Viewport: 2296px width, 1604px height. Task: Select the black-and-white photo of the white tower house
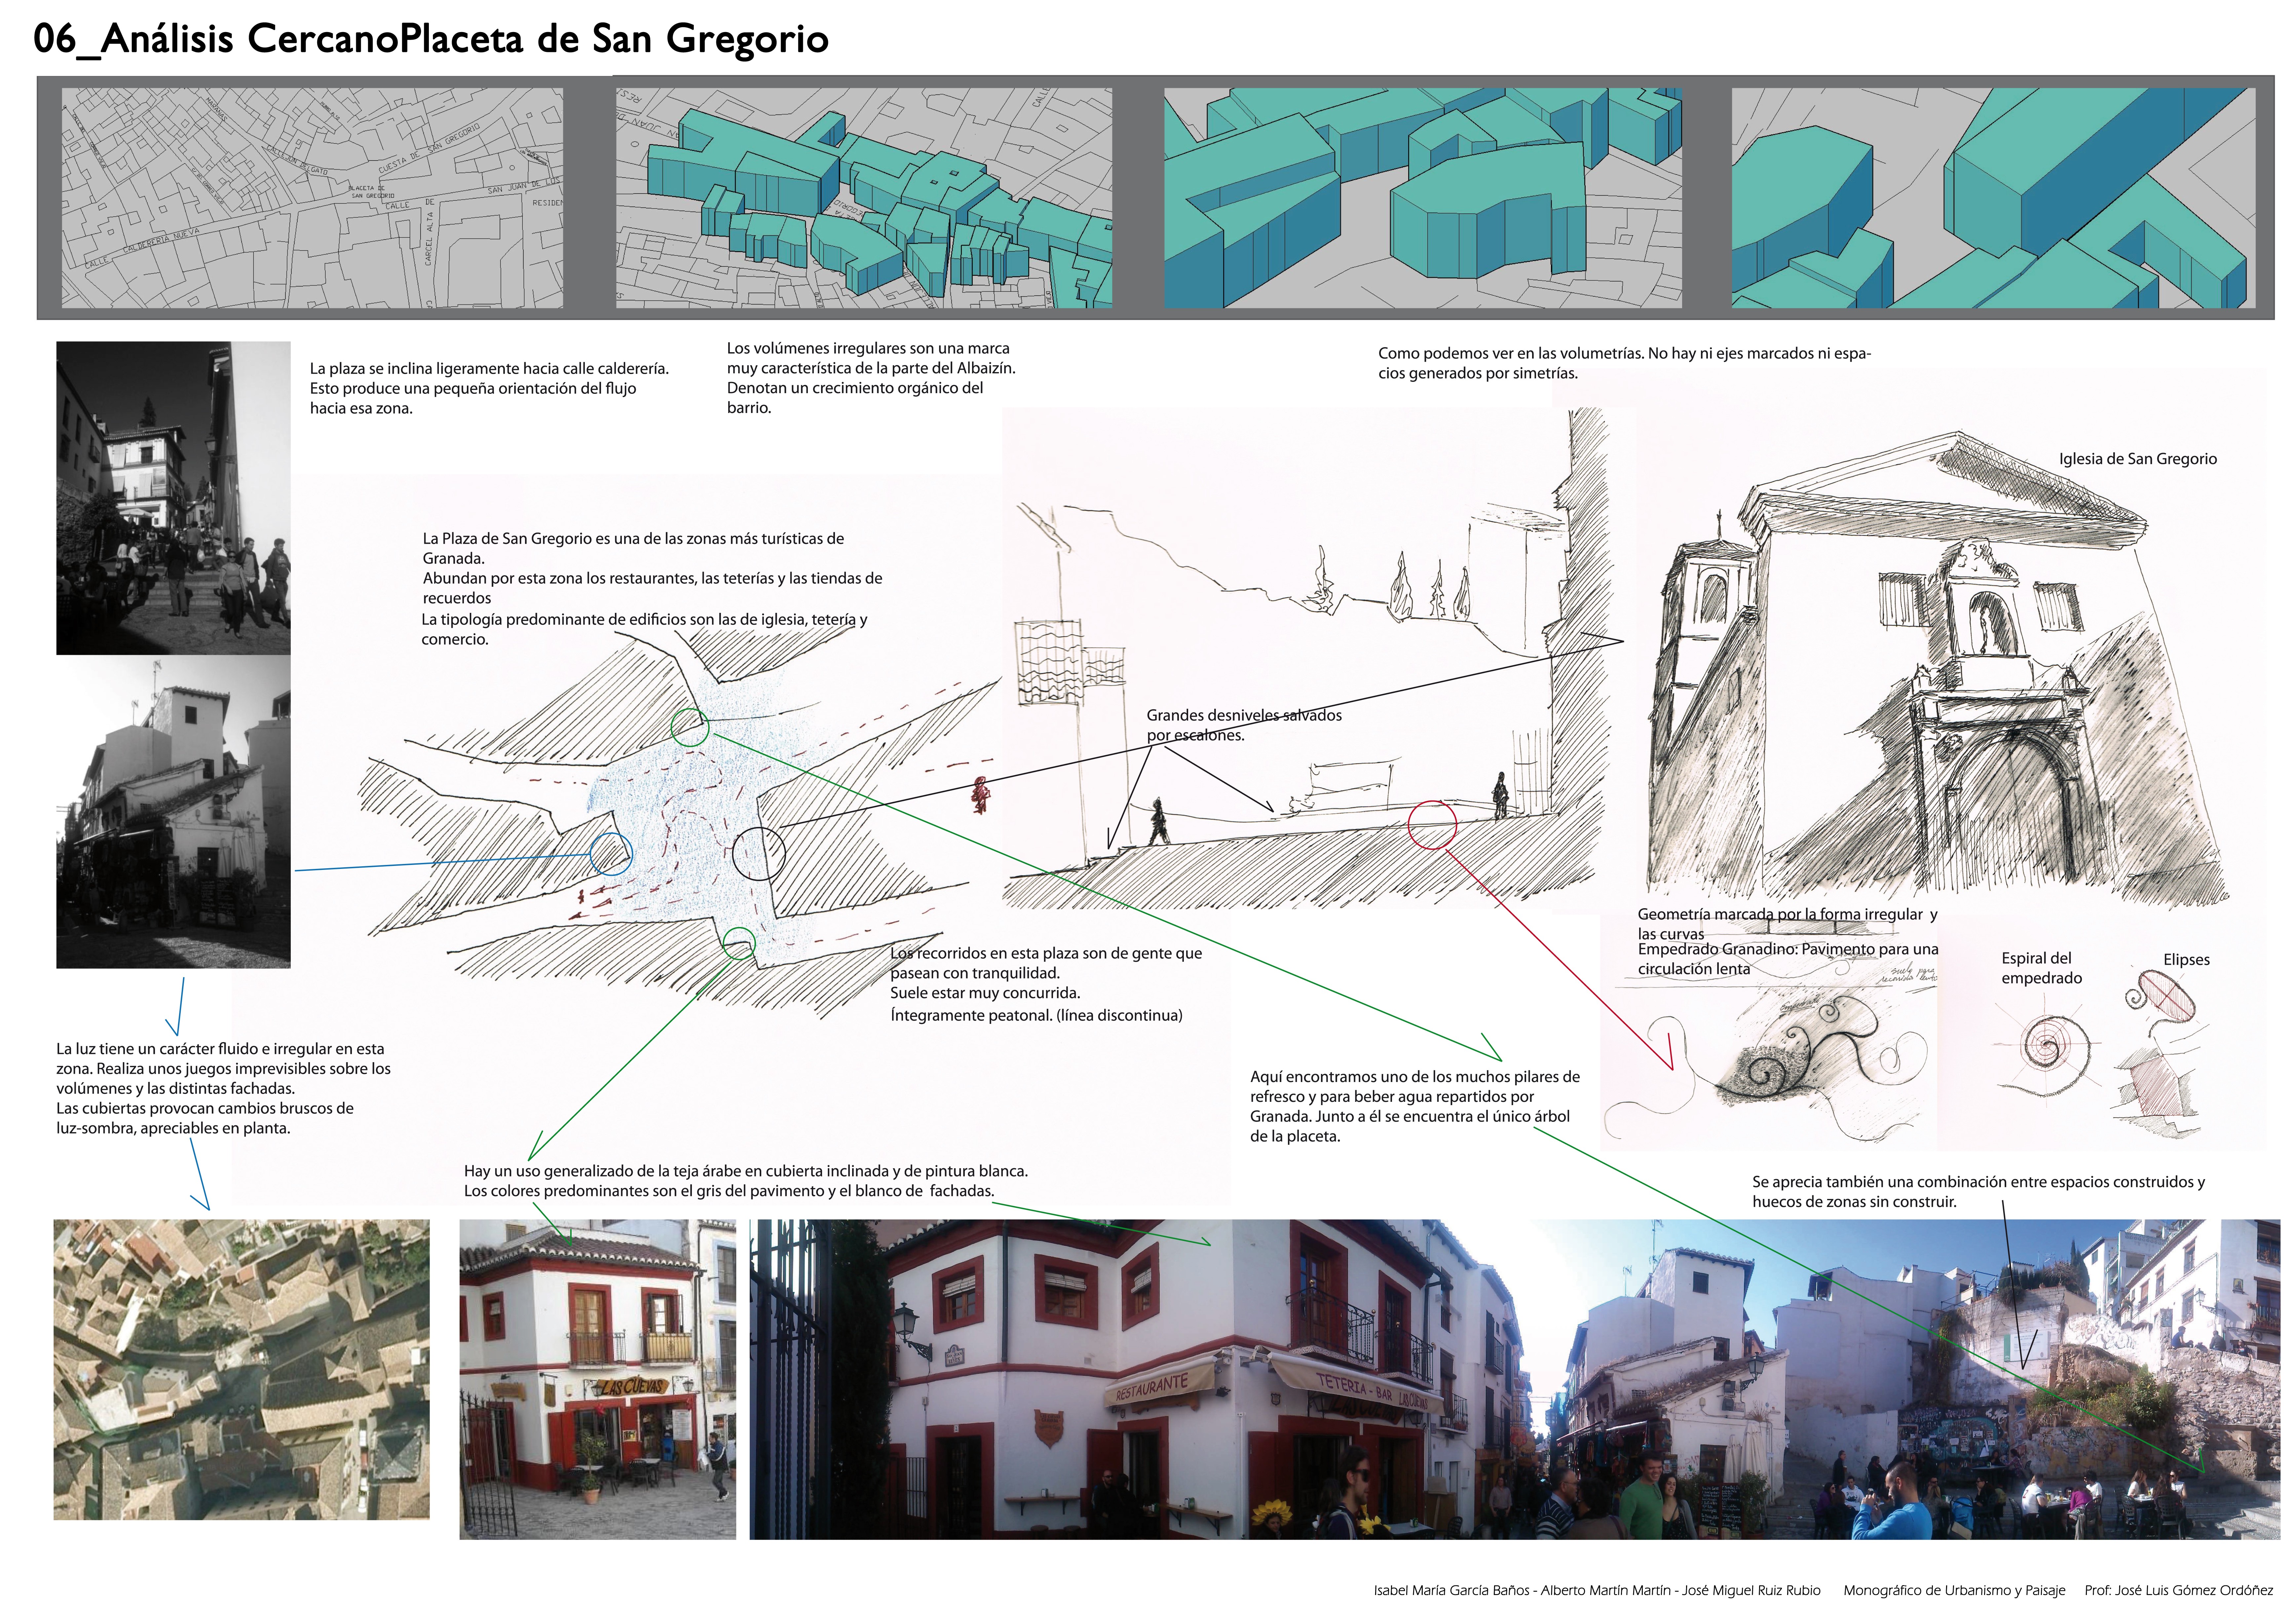tap(173, 812)
